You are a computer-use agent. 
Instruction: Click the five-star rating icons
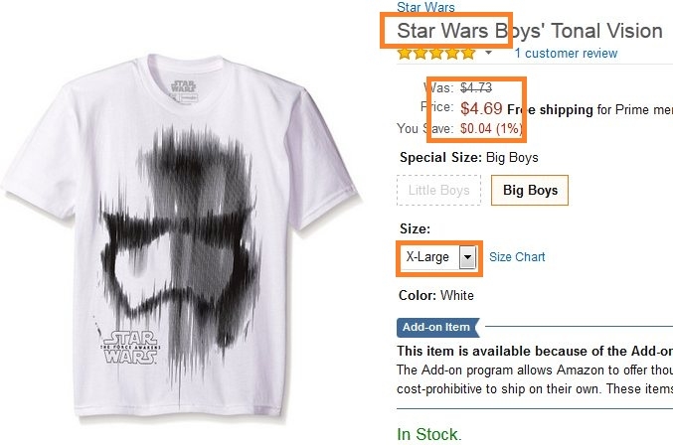click(436, 54)
